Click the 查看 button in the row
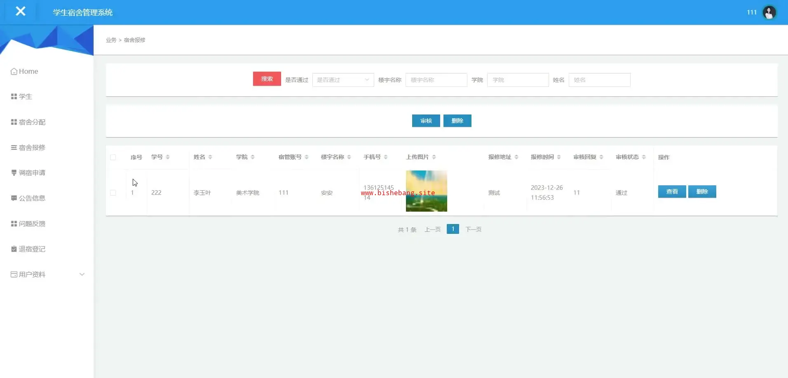The image size is (788, 378). point(672,191)
